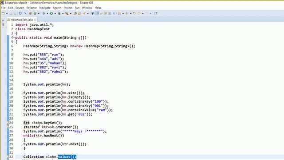Viewport: 284px width, 160px height.
Task: Select the HashMapTest.java editor tab
Action: click(x=22, y=20)
